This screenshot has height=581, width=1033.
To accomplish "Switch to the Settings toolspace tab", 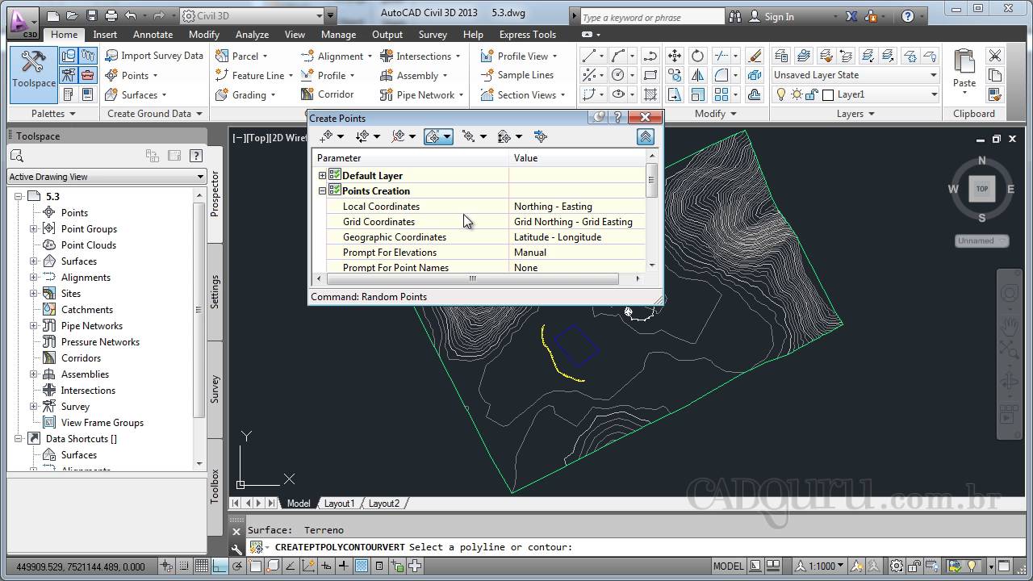I will tap(215, 291).
